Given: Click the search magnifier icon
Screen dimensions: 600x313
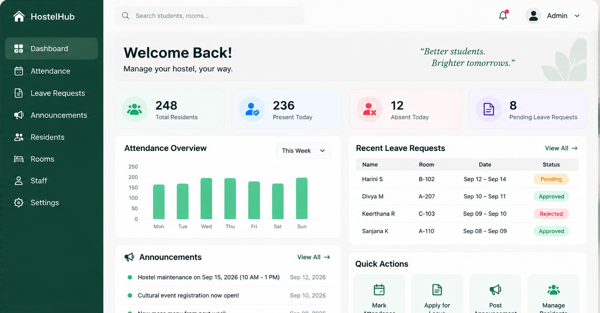Looking at the screenshot, I should click(x=125, y=16).
